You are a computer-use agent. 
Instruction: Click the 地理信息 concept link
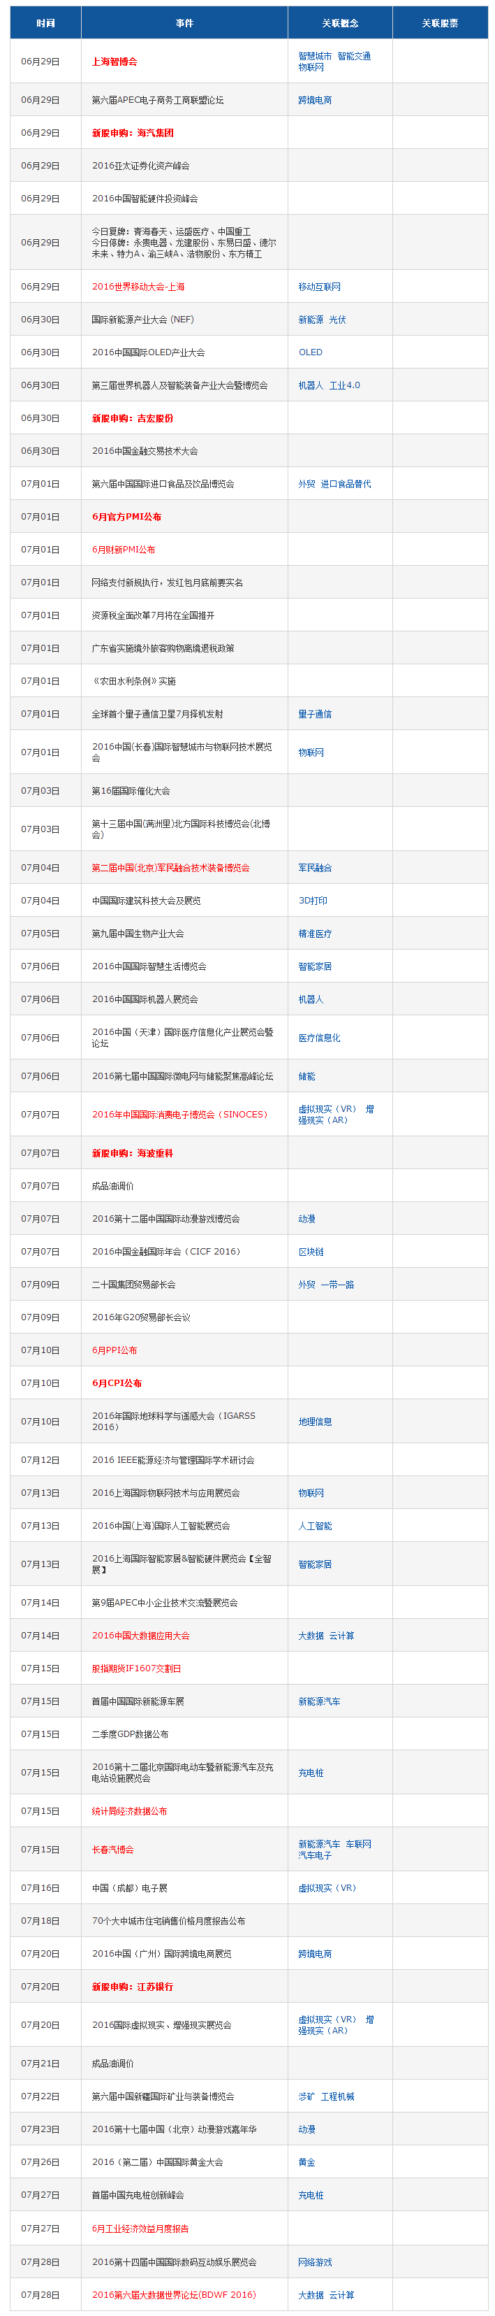point(314,1422)
